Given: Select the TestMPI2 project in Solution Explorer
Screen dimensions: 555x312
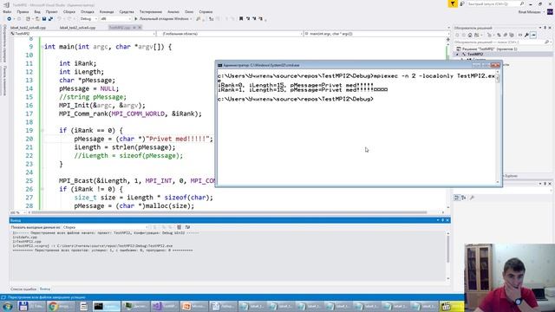Looking at the screenshot, I should point(475,54).
